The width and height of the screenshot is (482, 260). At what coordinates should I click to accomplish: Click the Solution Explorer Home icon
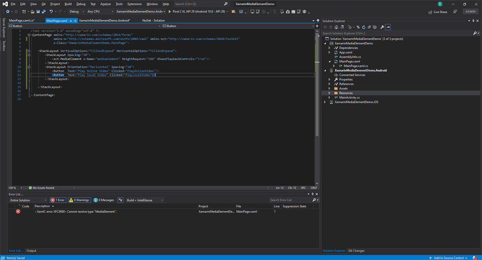tap(336, 27)
